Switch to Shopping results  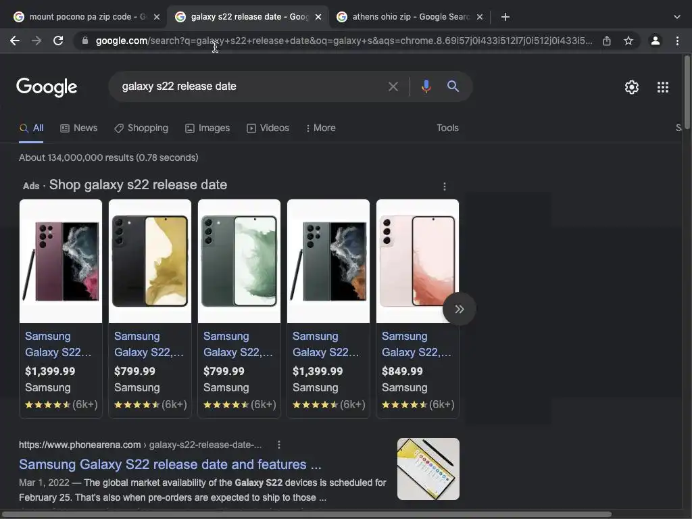[141, 128]
